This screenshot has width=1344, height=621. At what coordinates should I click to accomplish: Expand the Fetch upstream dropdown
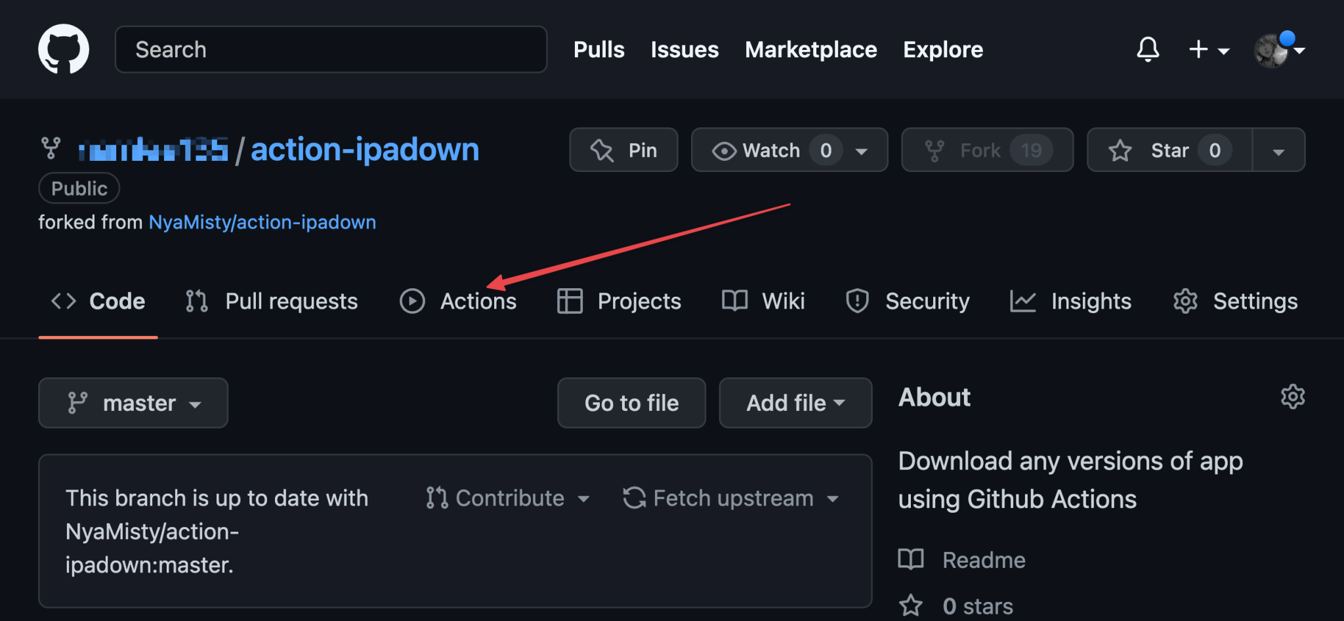point(731,498)
